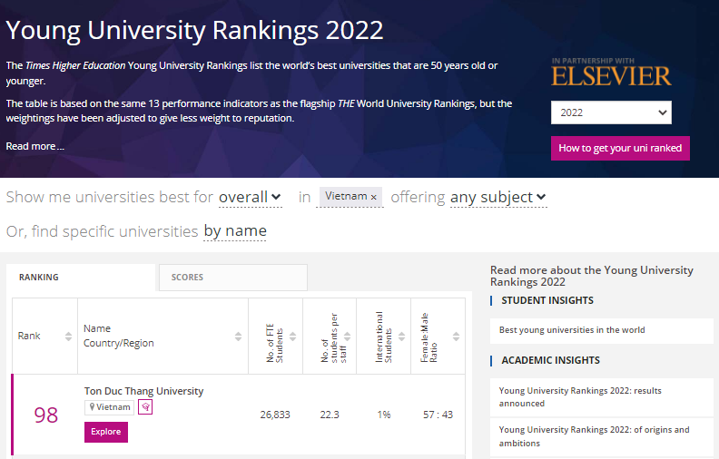The width and height of the screenshot is (719, 459).
Task: Open Ton Duc Thang University page
Action: (143, 391)
